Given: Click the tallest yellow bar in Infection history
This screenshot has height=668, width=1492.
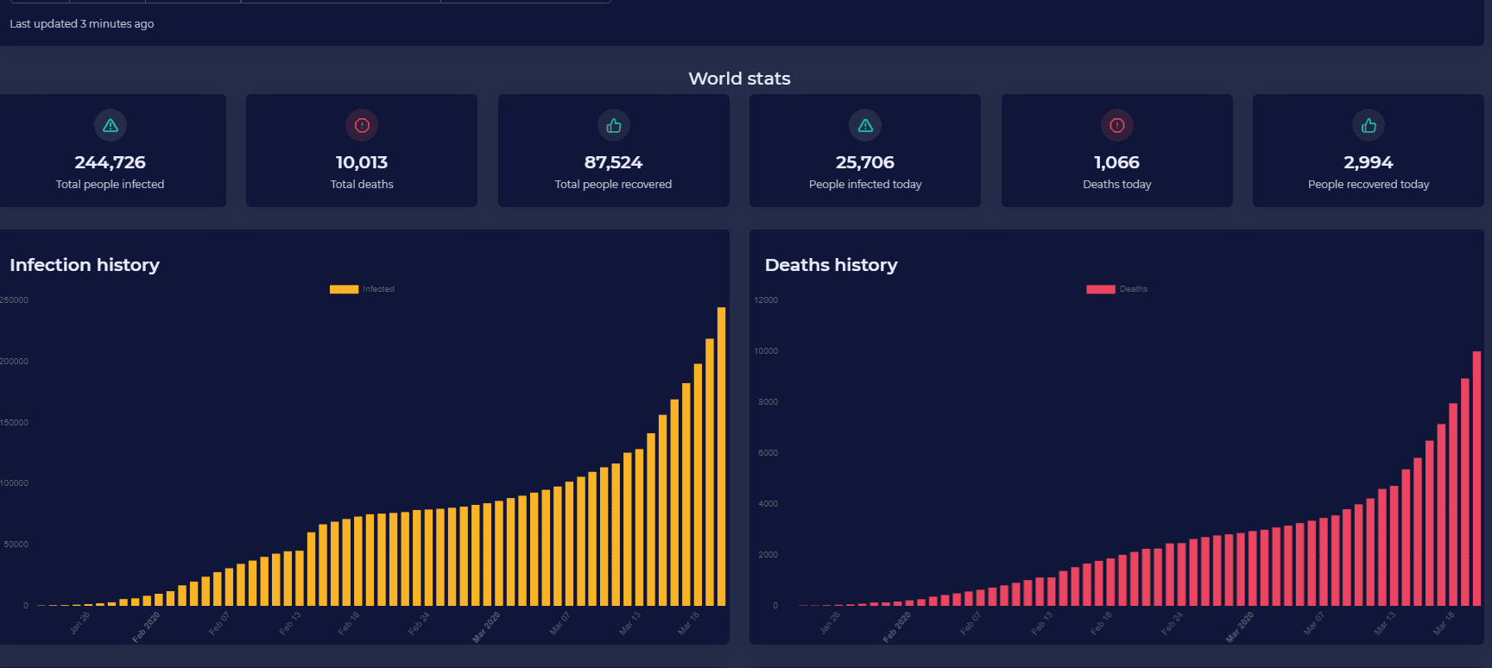Looking at the screenshot, I should [722, 457].
